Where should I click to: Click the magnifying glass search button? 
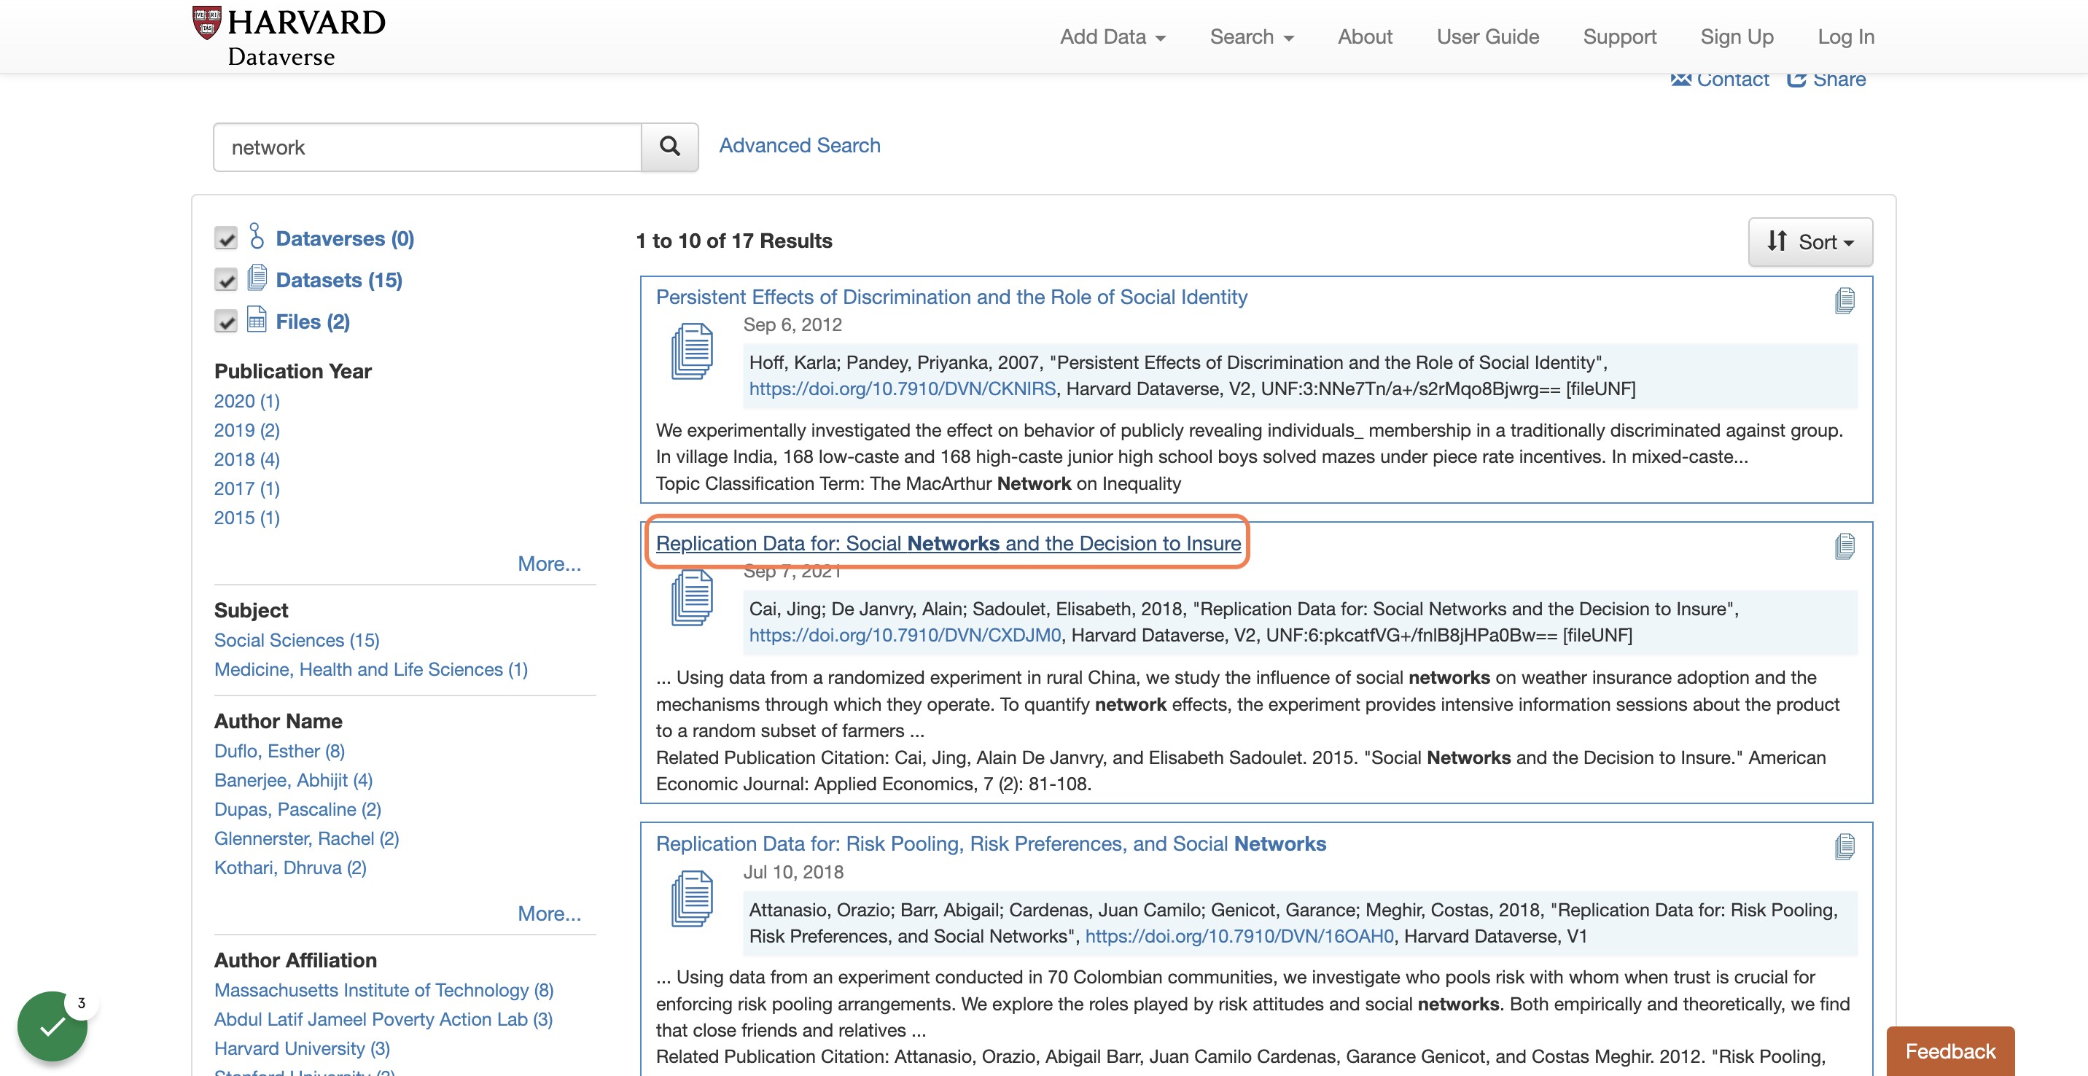click(x=669, y=147)
